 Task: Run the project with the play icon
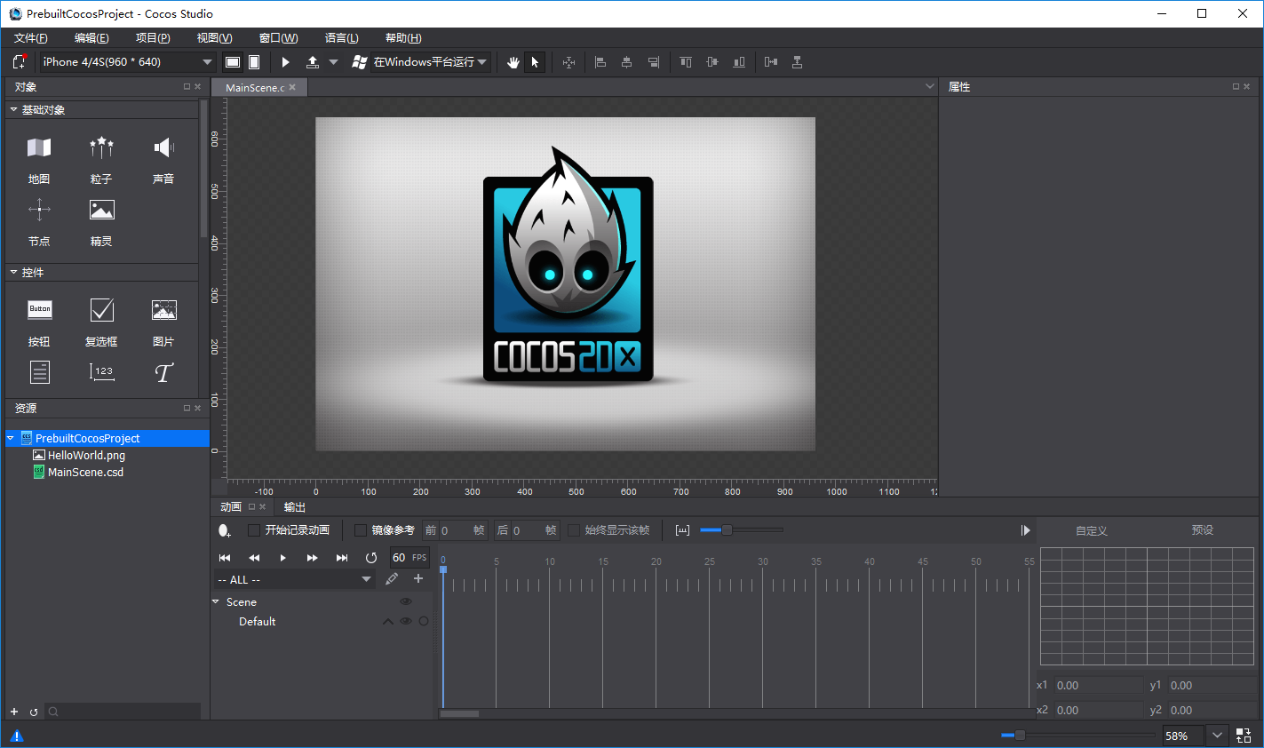click(286, 62)
